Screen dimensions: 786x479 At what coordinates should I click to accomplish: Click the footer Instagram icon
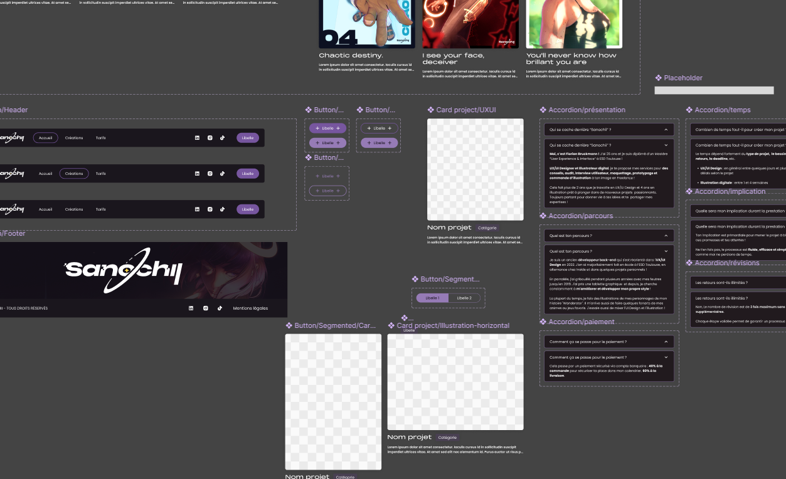point(206,308)
